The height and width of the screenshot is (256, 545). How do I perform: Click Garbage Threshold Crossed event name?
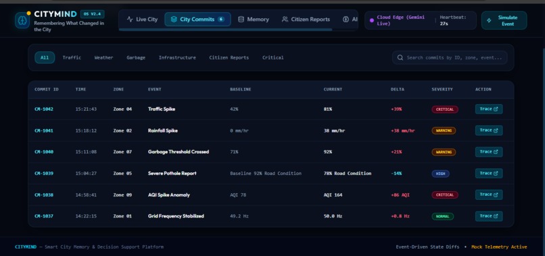click(179, 152)
